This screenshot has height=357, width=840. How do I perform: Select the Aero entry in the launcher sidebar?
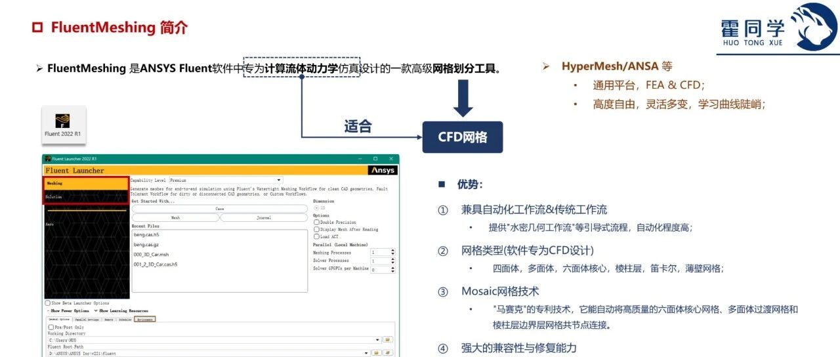(x=50, y=224)
